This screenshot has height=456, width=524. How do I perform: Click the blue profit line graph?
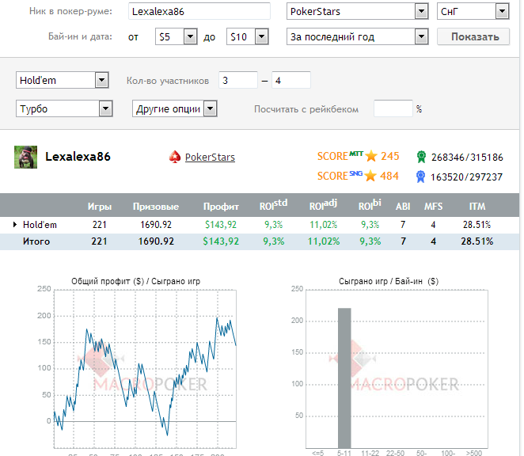click(x=146, y=376)
